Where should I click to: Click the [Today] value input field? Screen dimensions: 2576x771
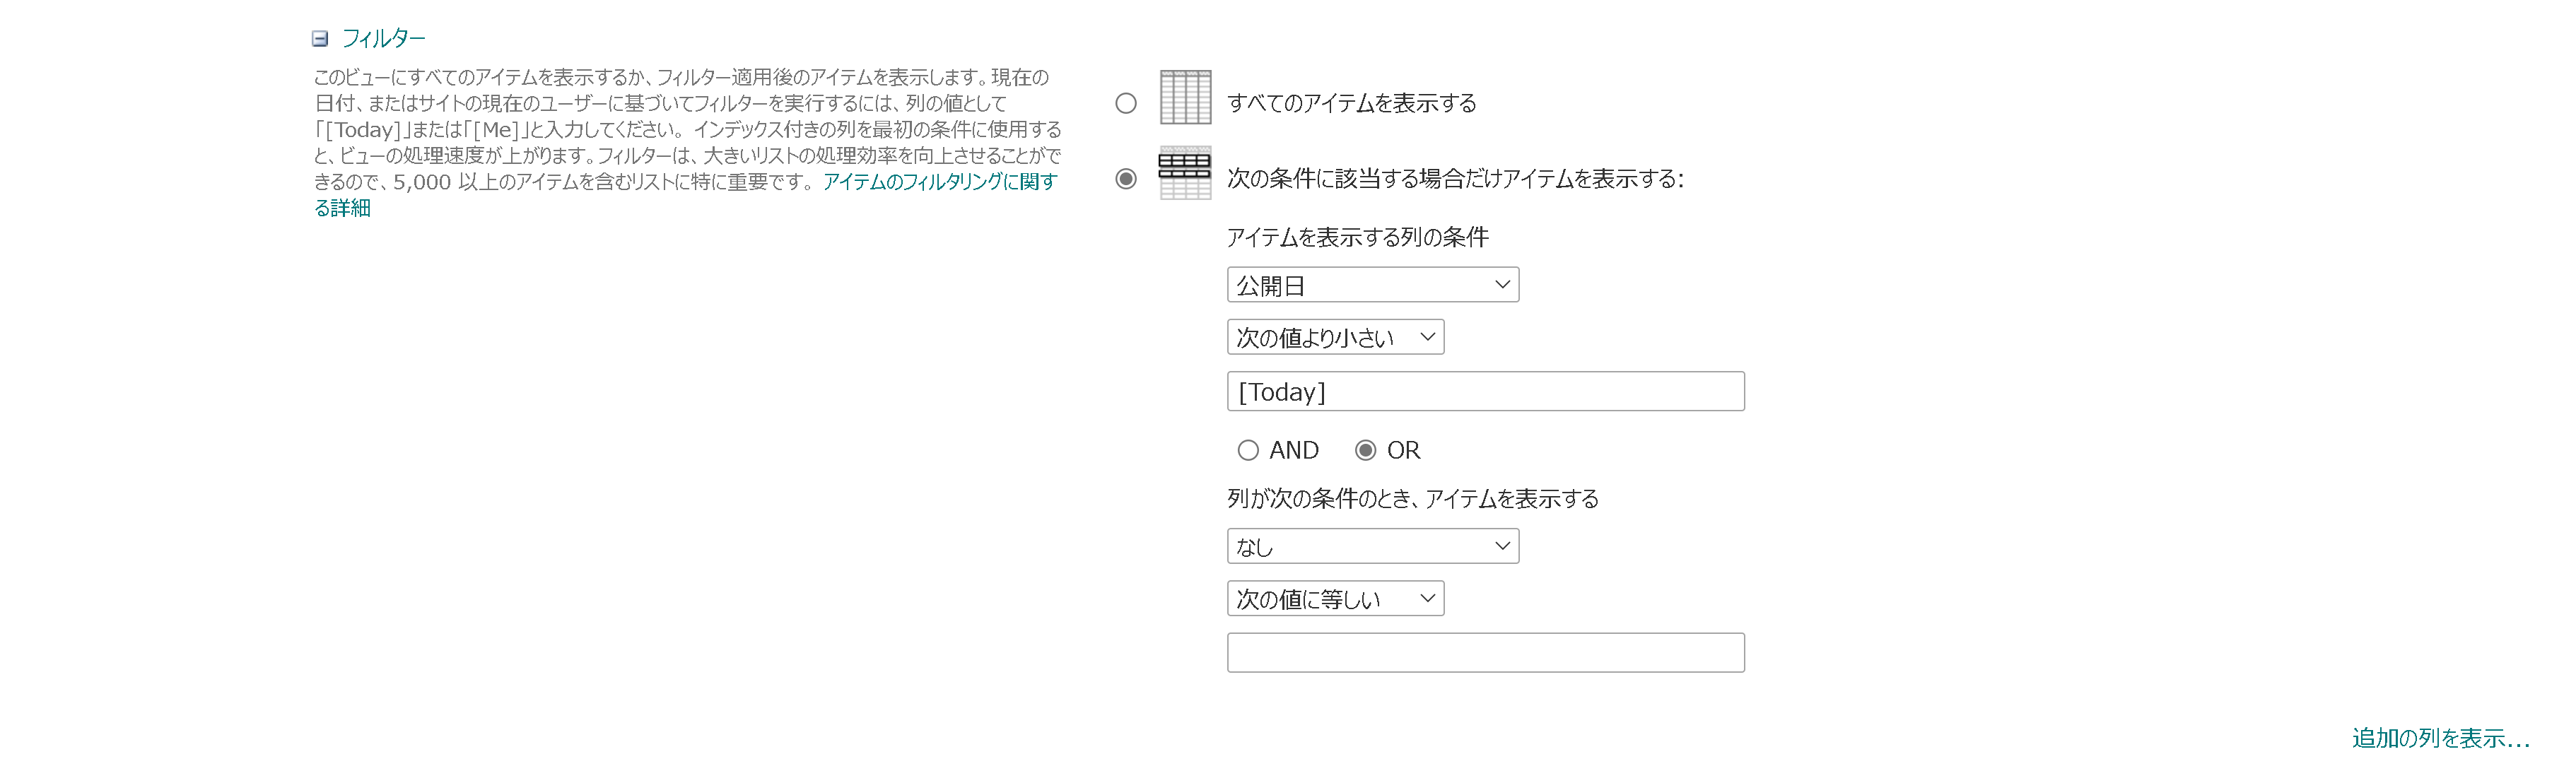(x=1485, y=391)
